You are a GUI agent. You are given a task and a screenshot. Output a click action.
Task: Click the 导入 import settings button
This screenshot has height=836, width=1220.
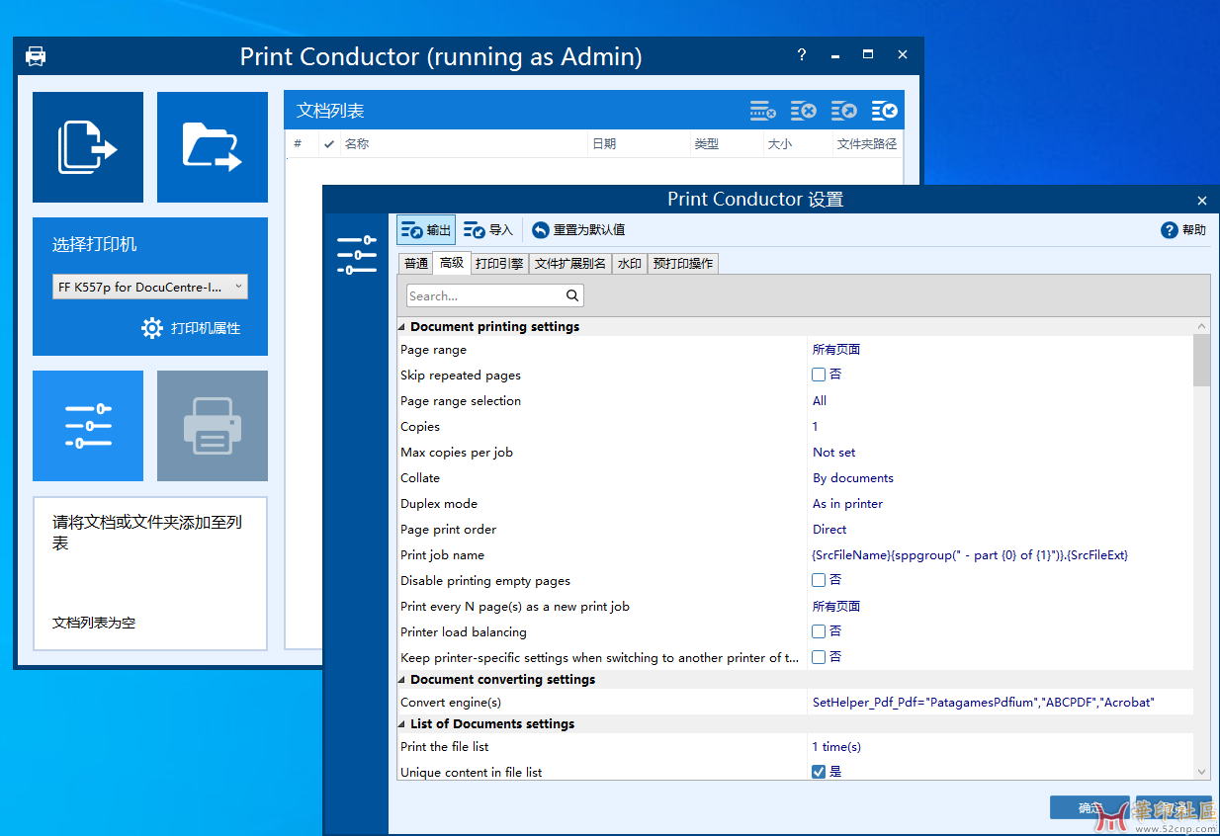(488, 230)
